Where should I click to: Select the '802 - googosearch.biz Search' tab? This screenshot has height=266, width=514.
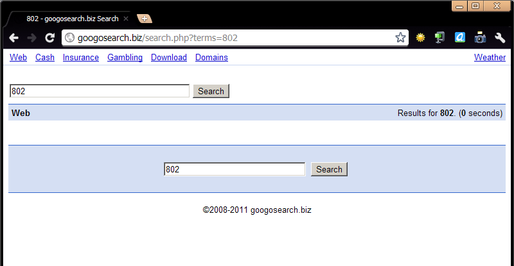click(x=71, y=19)
